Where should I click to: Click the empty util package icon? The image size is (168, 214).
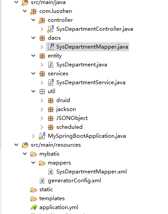[x=42, y=91]
